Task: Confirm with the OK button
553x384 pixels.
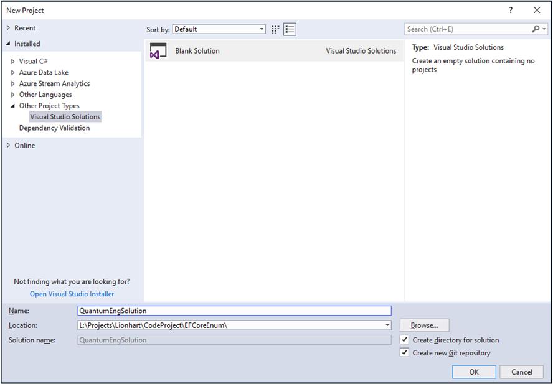Action: tap(474, 372)
